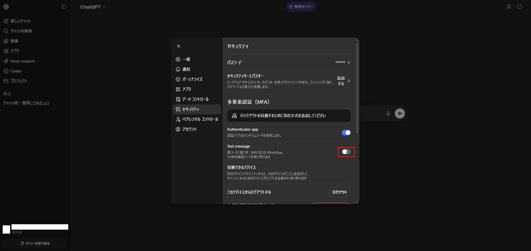The width and height of the screenshot is (531, 251).
Task: Expand the セキュリティキーとパスキー add chevron
Action: [349, 81]
